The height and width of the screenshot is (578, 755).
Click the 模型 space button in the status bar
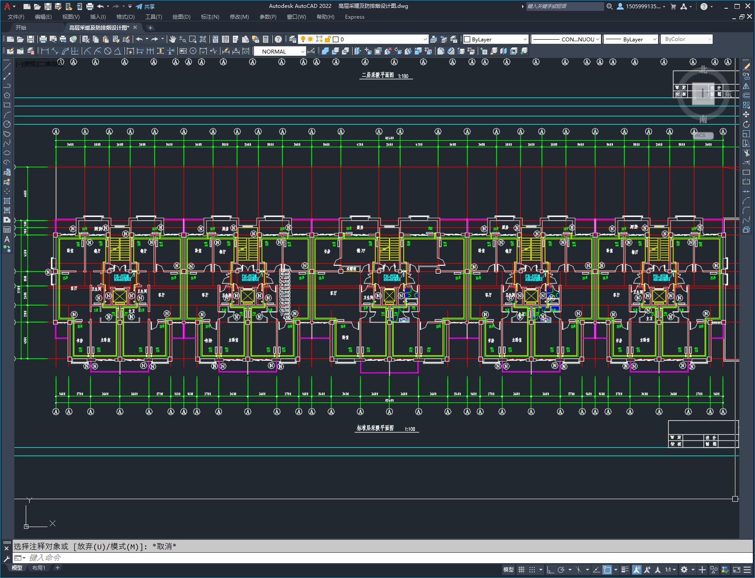coord(509,569)
